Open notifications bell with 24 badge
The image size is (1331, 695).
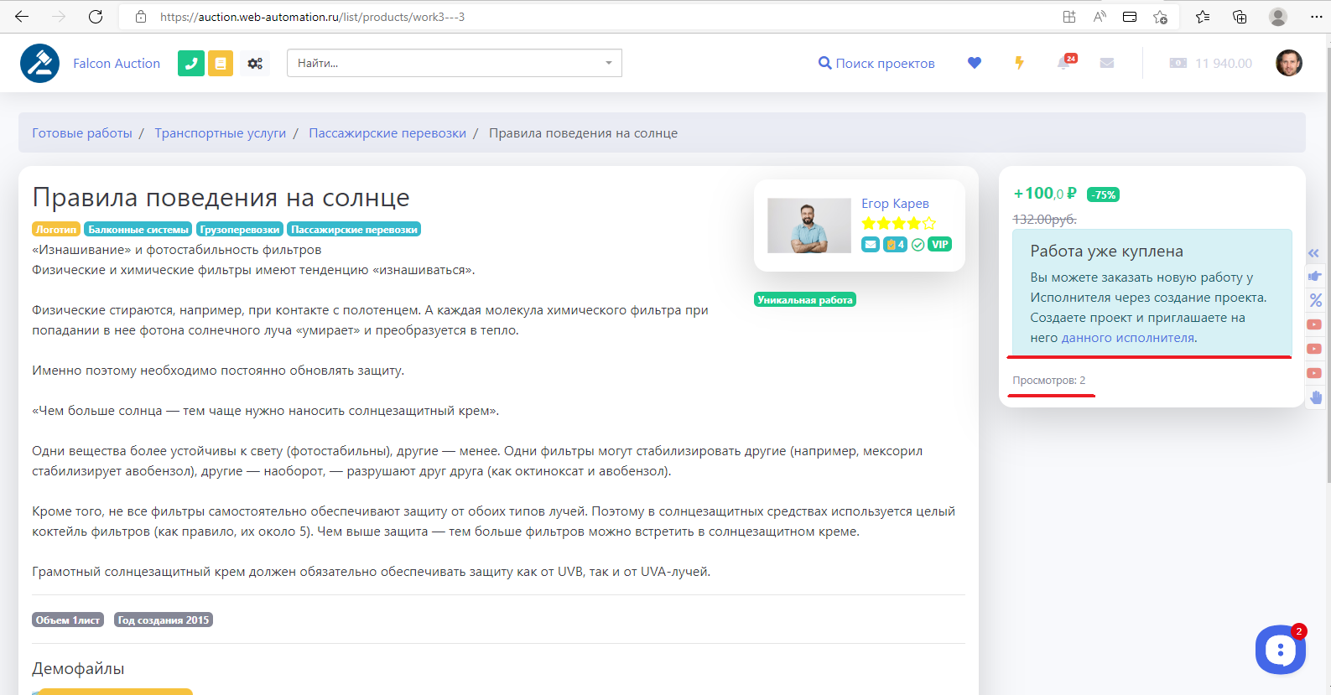point(1064,63)
